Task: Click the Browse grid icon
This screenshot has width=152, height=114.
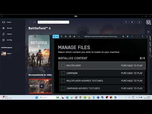Action: 3,28
